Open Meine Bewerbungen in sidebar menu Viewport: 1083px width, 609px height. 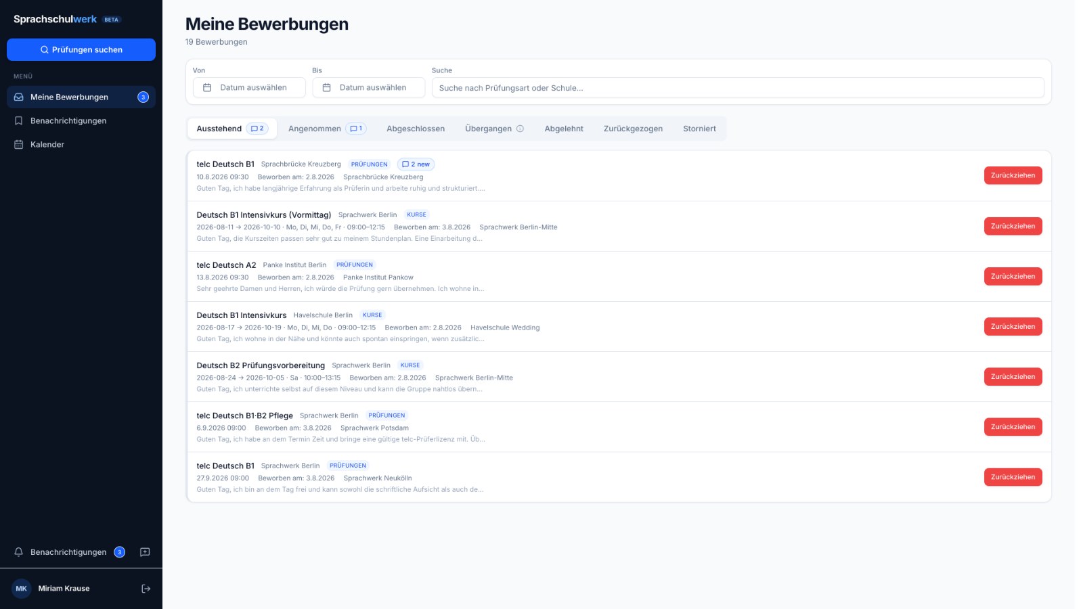81,97
